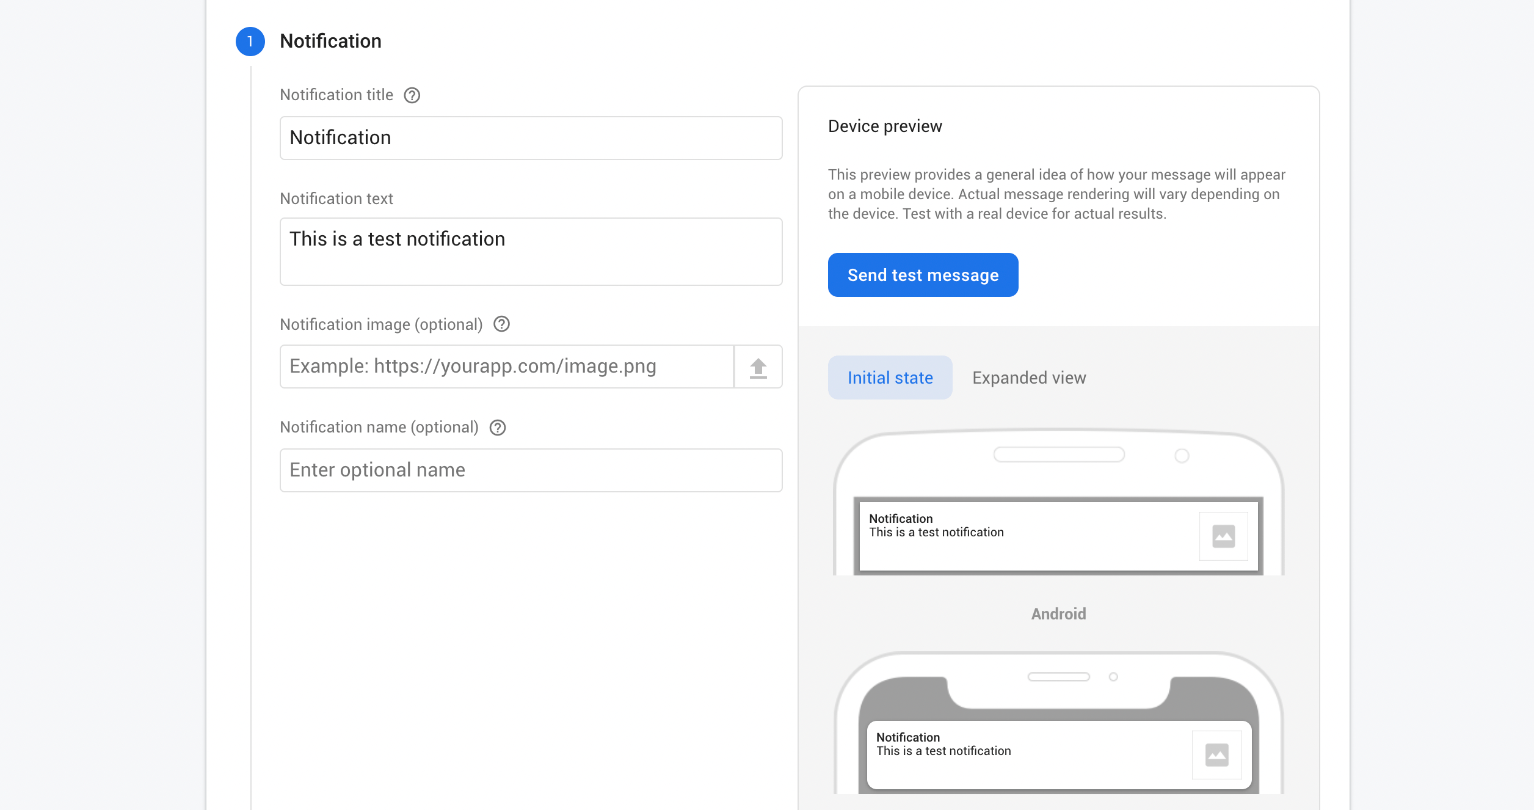
Task: Click the step 1 number circle
Action: tap(250, 42)
